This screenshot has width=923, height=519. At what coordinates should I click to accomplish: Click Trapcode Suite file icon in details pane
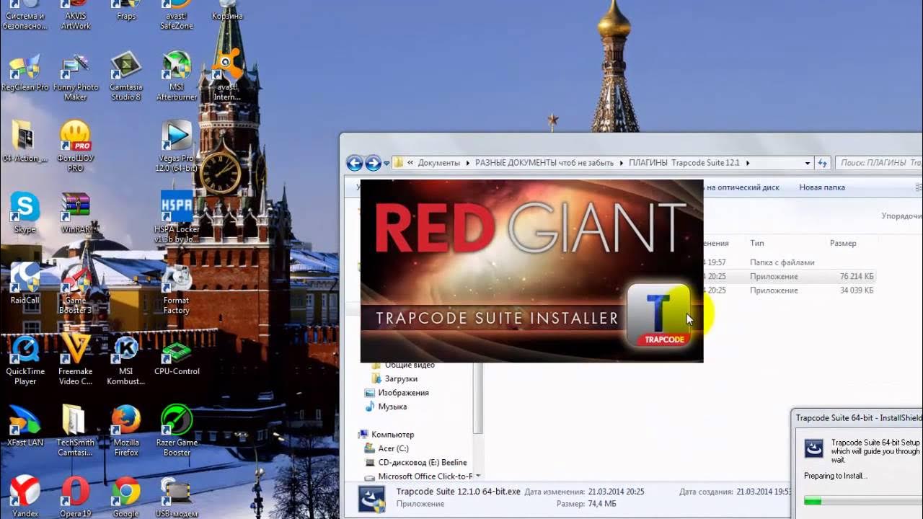[372, 498]
